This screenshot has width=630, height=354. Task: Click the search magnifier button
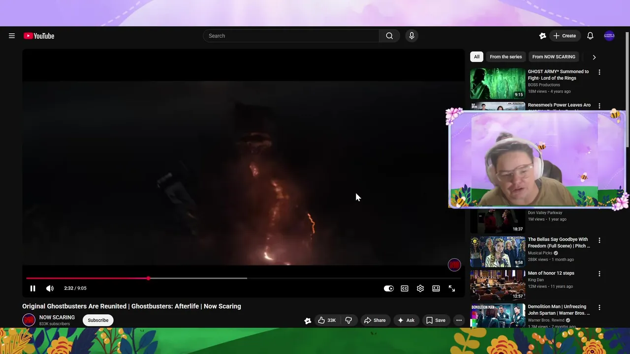pos(389,36)
